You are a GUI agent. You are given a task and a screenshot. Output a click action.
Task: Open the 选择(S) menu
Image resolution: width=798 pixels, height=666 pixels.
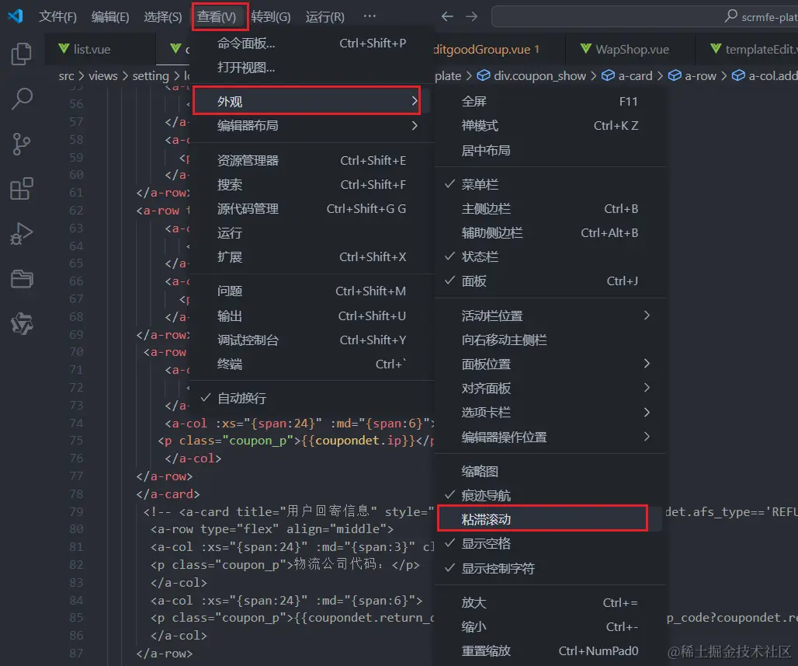pyautogui.click(x=162, y=17)
